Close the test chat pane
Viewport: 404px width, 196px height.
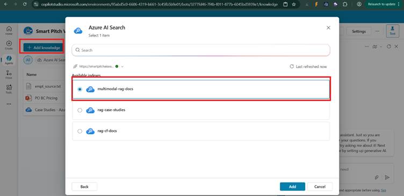click(396, 47)
